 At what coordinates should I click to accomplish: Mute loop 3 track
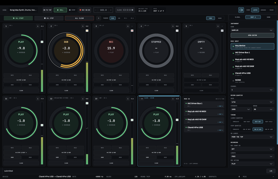[x=102, y=75]
